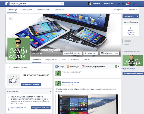The image size is (144, 114).
Task: Click the Facebook logo icon
Action: click(7, 4)
